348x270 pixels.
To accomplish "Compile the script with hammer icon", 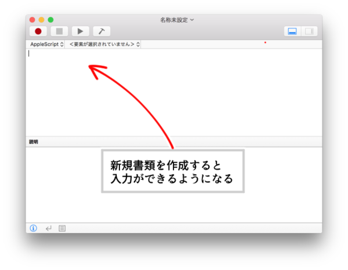I will point(101,31).
